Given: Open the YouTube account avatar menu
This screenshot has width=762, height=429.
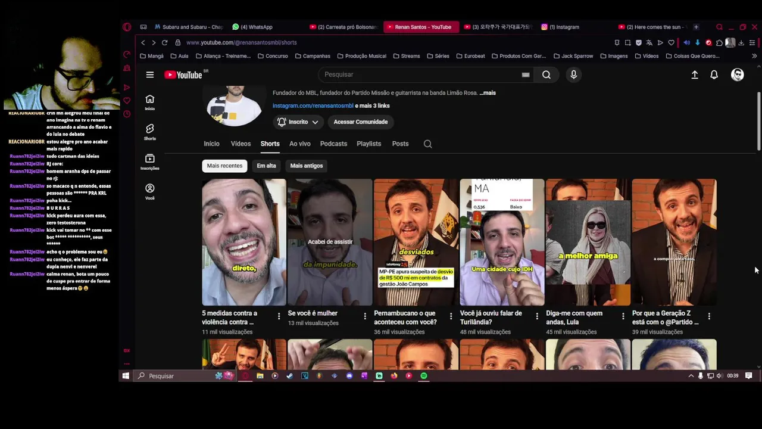Looking at the screenshot, I should pos(738,74).
